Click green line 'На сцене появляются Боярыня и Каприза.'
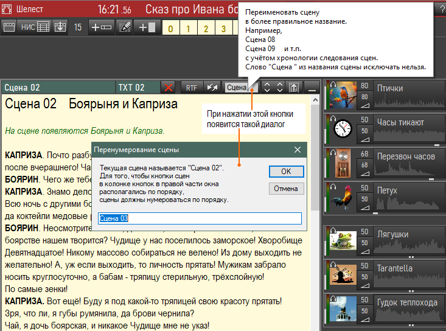This screenshot has width=446, height=331. [85, 131]
